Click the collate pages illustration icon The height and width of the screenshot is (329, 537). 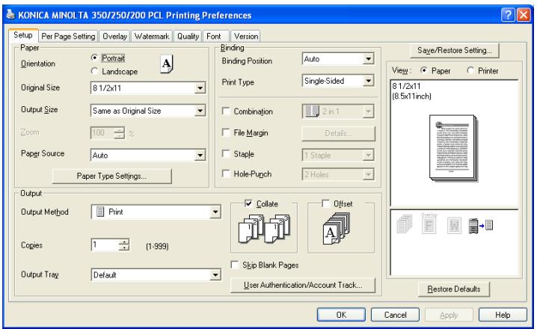[x=264, y=229]
